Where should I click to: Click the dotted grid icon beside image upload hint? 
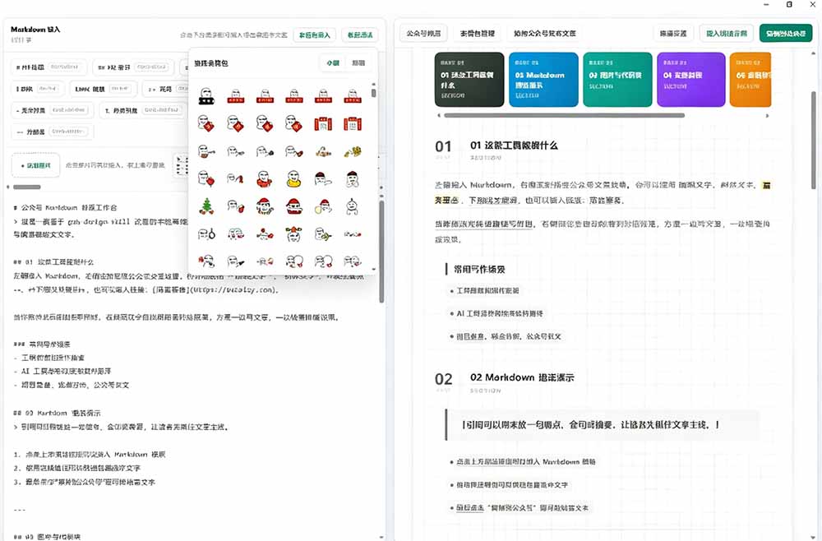click(x=182, y=165)
